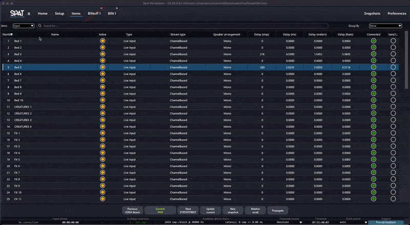The height and width of the screenshot is (225, 410).
Task: Click Connected green icon for FX 1
Action: click(x=374, y=133)
